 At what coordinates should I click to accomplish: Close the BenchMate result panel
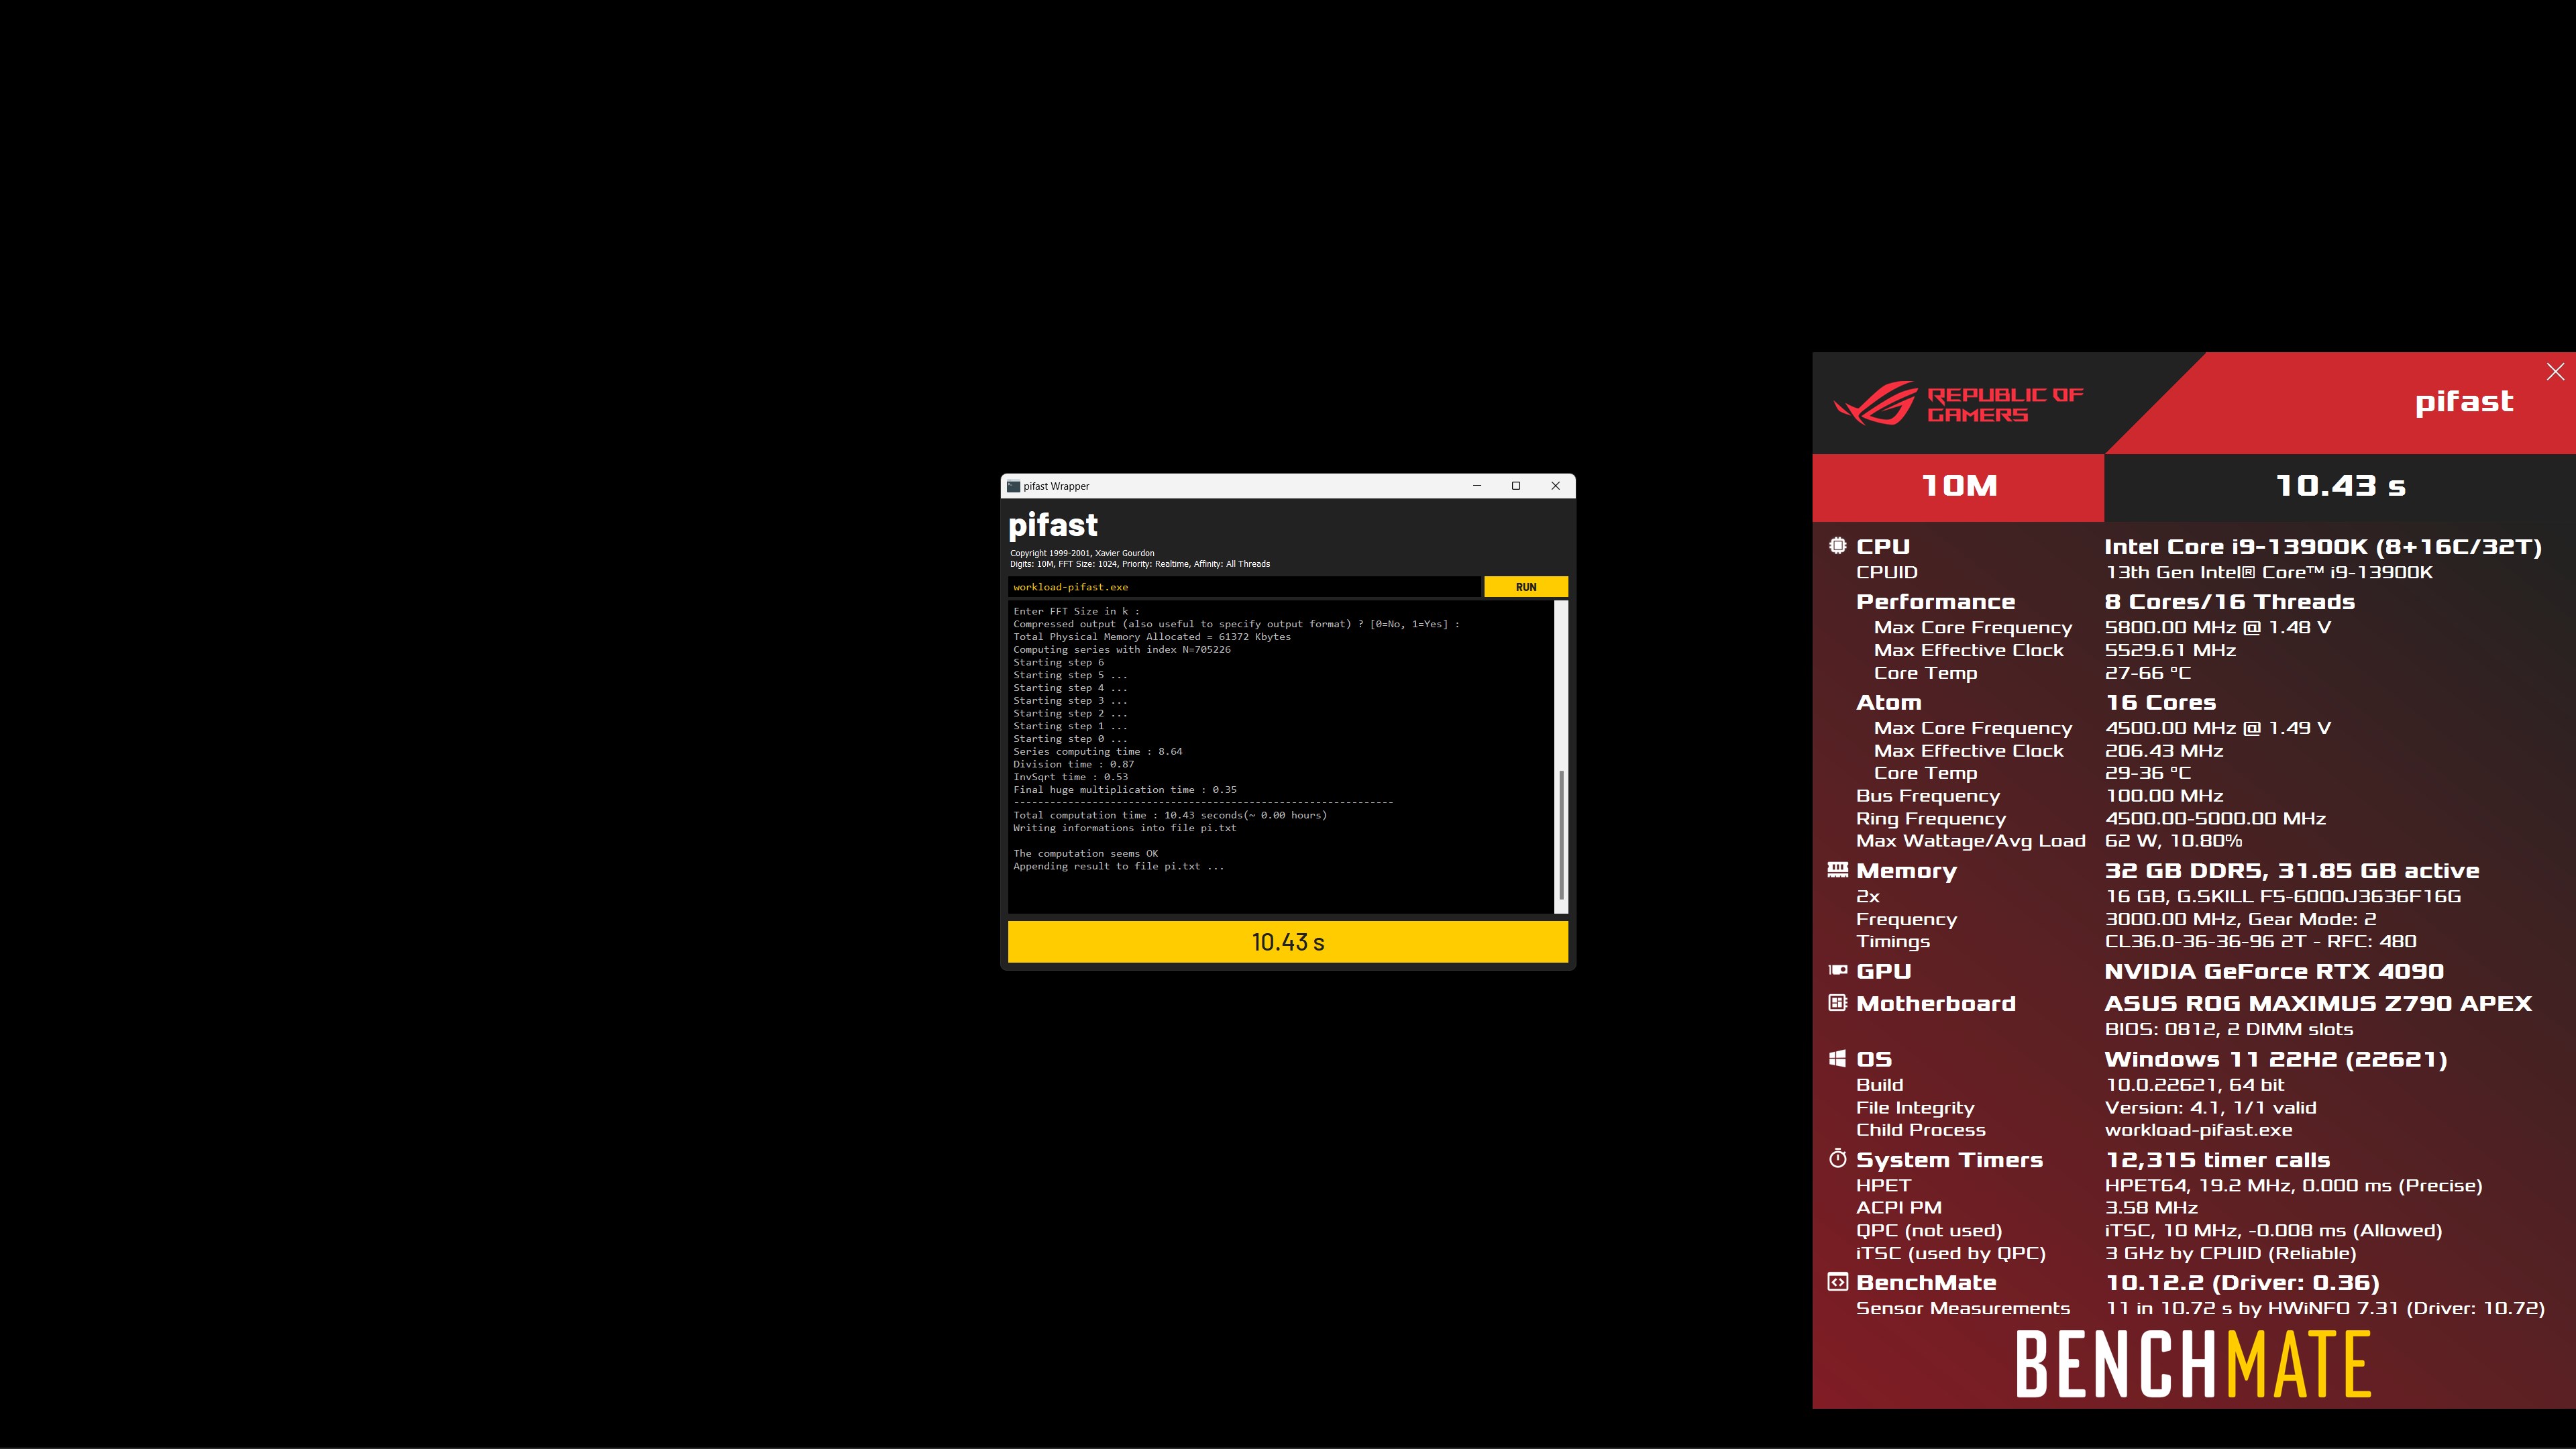(2555, 372)
